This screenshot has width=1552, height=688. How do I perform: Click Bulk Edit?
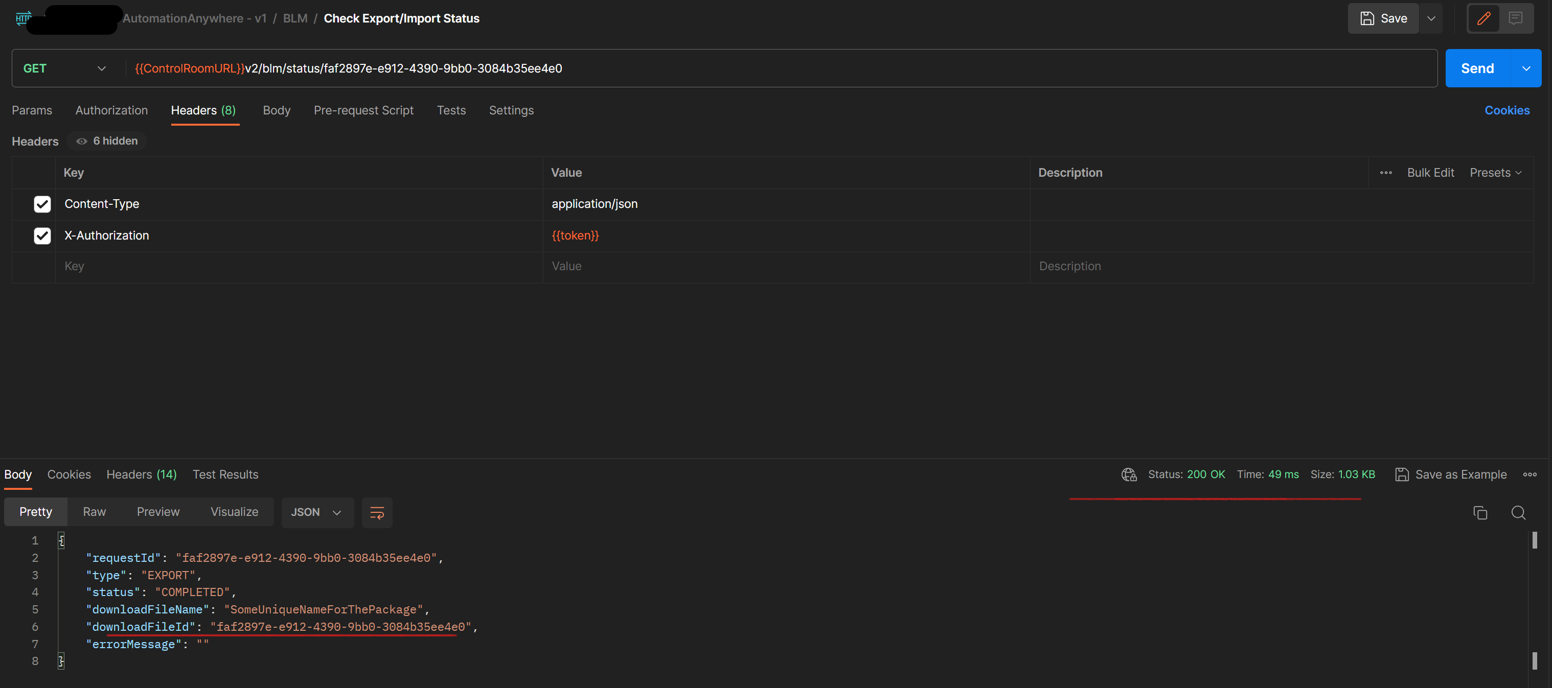point(1430,173)
